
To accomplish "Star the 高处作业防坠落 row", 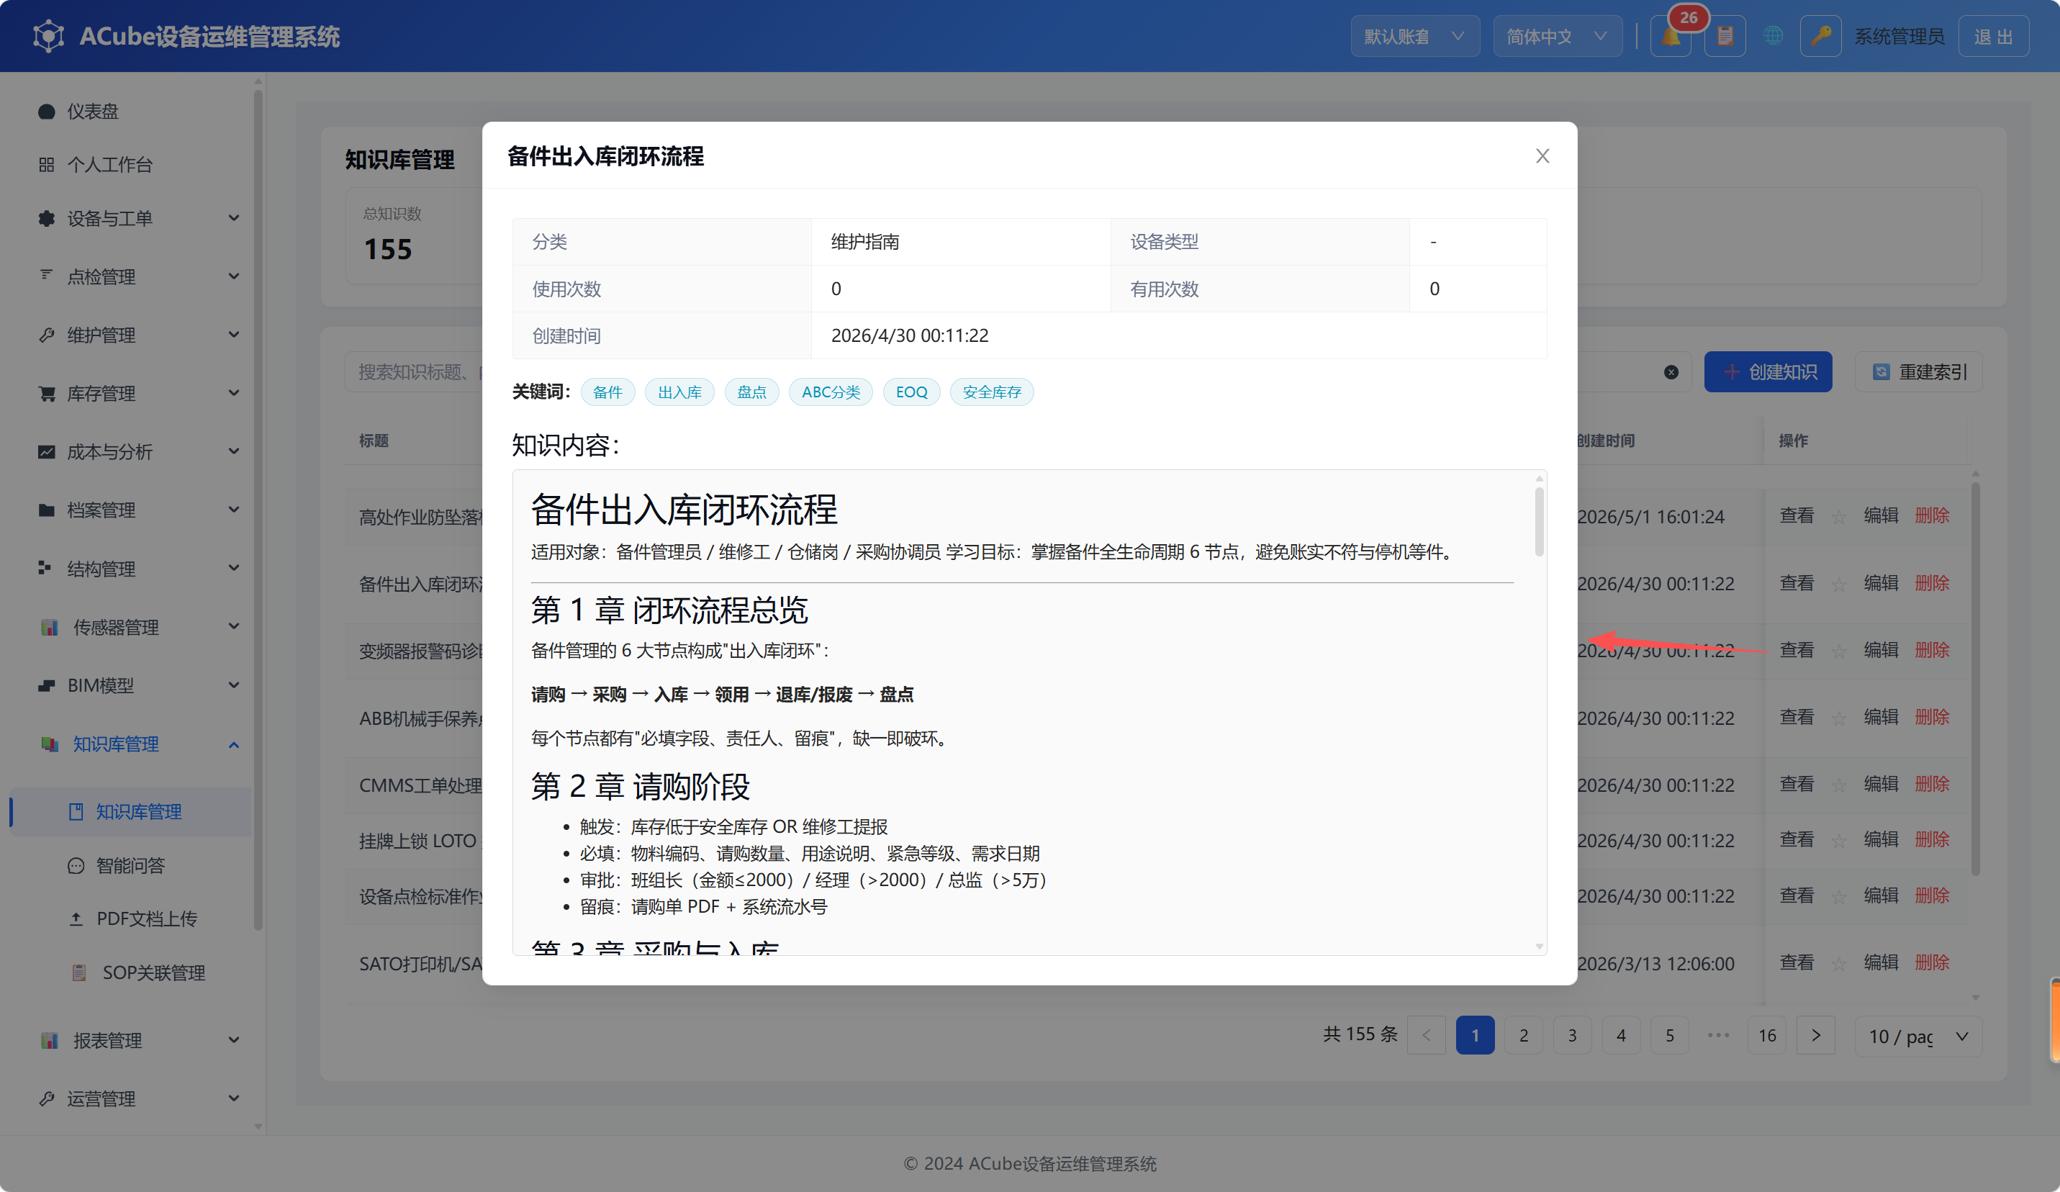I will pos(1838,517).
